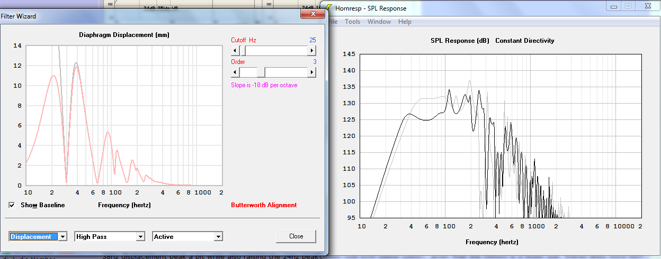Click the Order slider right arrow
Viewport: 661px width, 259px height.
tap(312, 72)
